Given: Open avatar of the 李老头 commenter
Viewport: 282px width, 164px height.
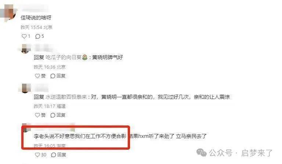Looking at the screenshot, I should 26,128.
